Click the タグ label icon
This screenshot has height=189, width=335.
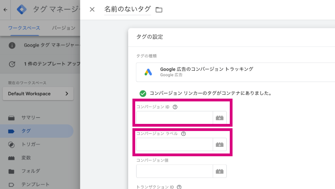(11, 131)
